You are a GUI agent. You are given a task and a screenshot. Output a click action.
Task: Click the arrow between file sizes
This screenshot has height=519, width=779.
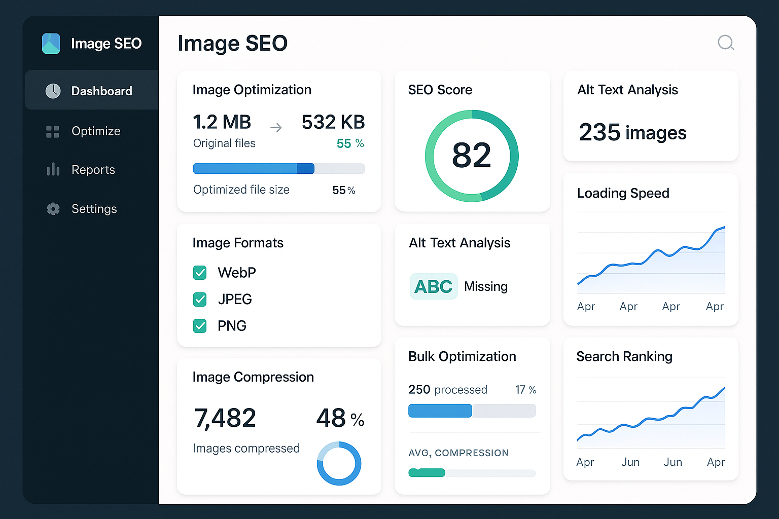pyautogui.click(x=276, y=128)
